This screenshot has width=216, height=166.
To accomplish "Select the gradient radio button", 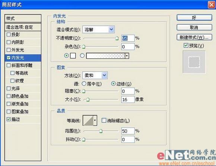I will (x=82, y=55).
